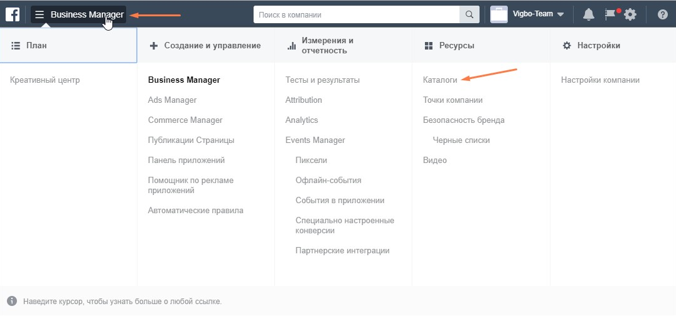This screenshot has width=676, height=316.
Task: Open the settings gear icon in top bar
Action: coord(630,14)
